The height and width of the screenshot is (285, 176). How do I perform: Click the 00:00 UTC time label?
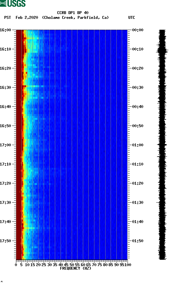pos(138,30)
